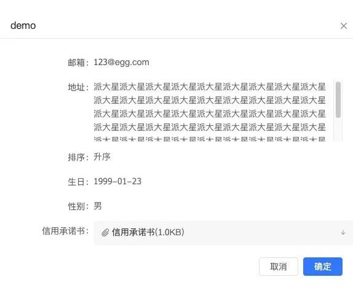Click the gender value 男
The width and height of the screenshot is (353, 293).
pos(98,206)
